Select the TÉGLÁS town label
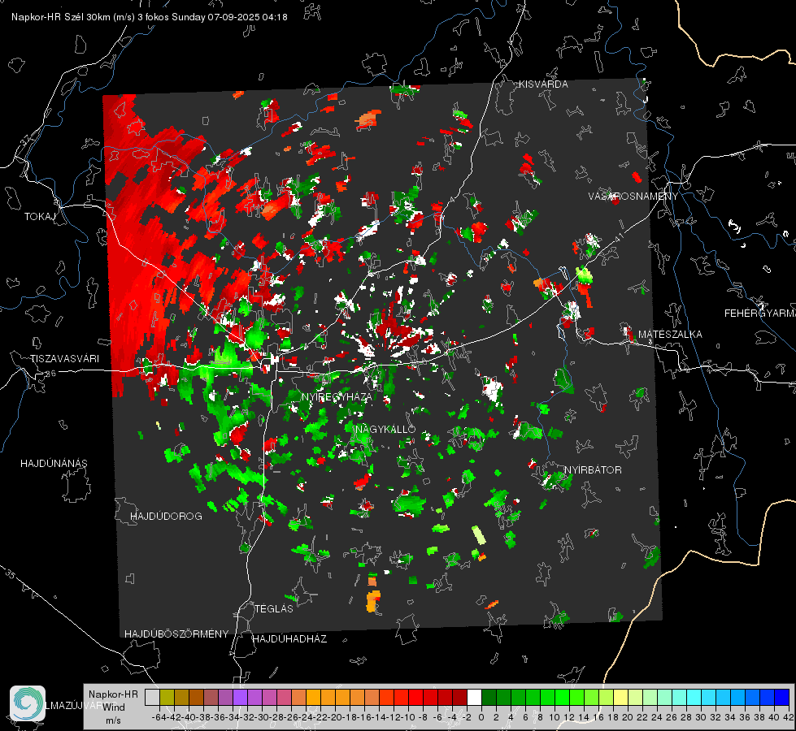 274,608
